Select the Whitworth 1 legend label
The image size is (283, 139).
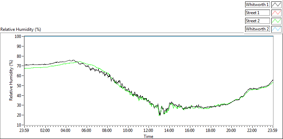[x=257, y=5]
